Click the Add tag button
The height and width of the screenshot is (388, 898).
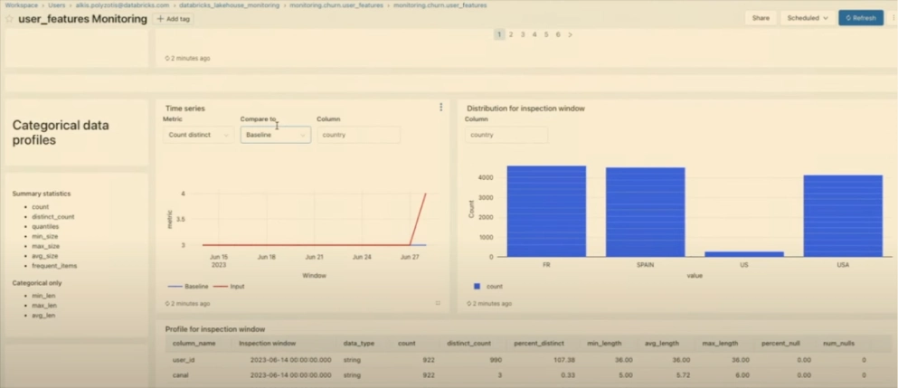[x=173, y=19]
